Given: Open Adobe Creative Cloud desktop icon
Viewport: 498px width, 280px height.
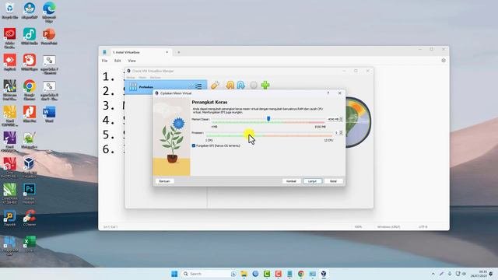Looking at the screenshot, I should (x=10, y=38).
